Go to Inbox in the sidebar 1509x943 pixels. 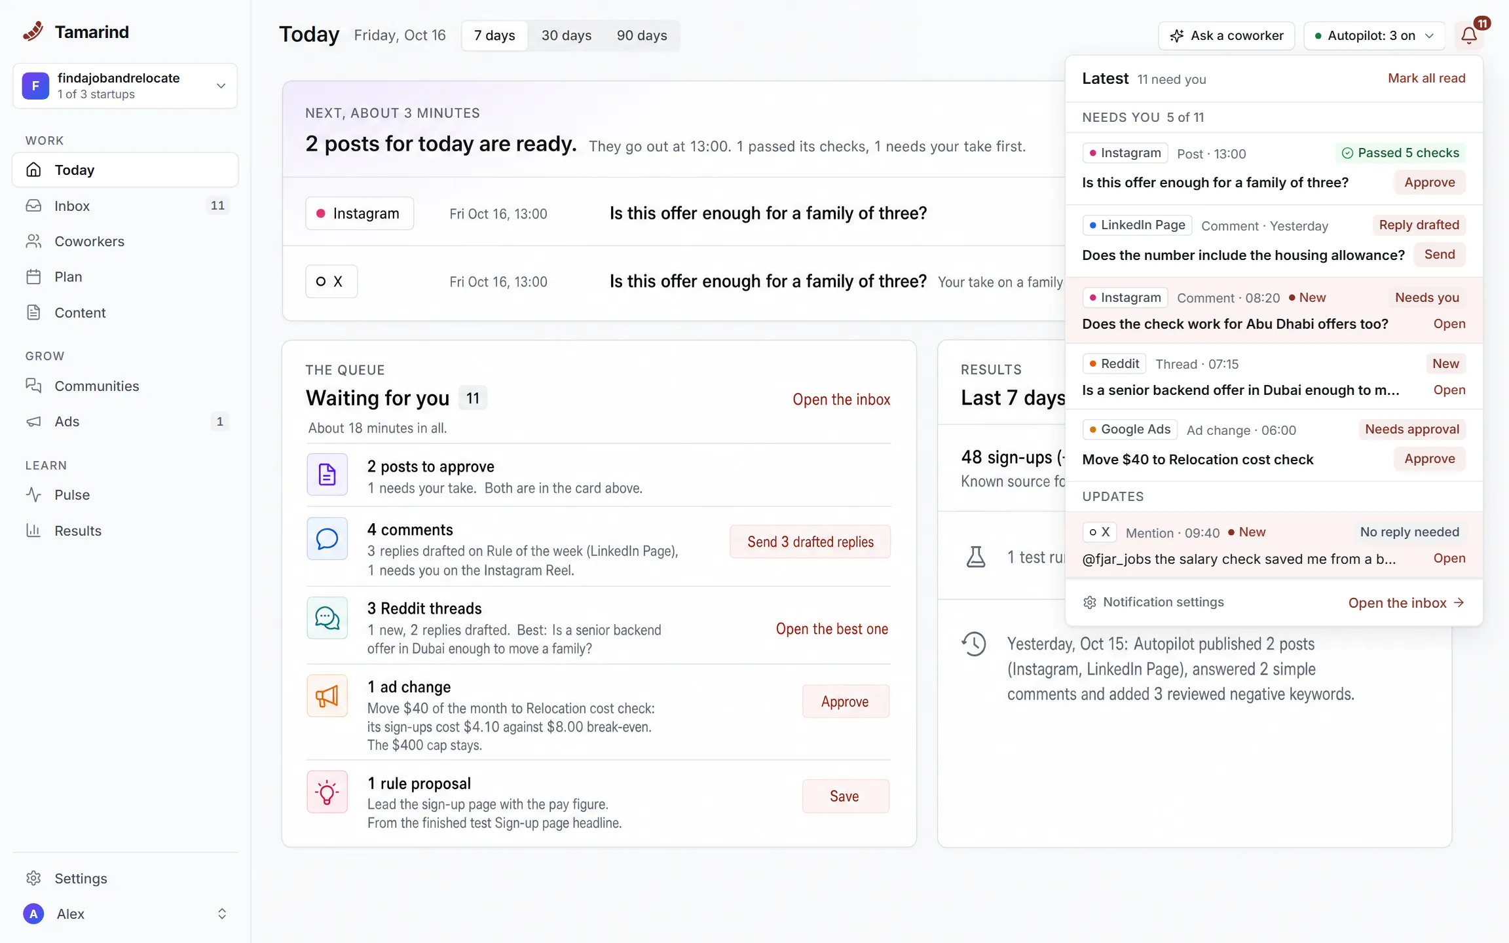[x=125, y=206]
